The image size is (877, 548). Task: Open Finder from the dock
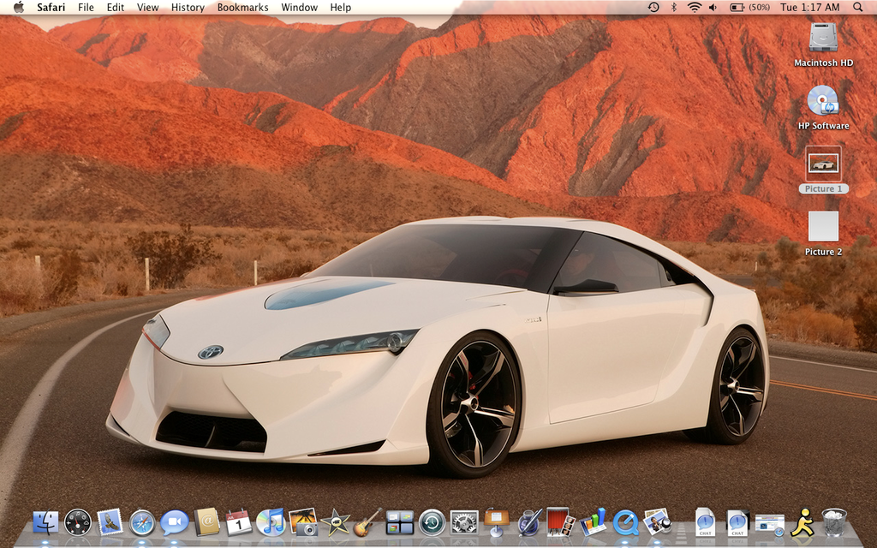tap(45, 521)
